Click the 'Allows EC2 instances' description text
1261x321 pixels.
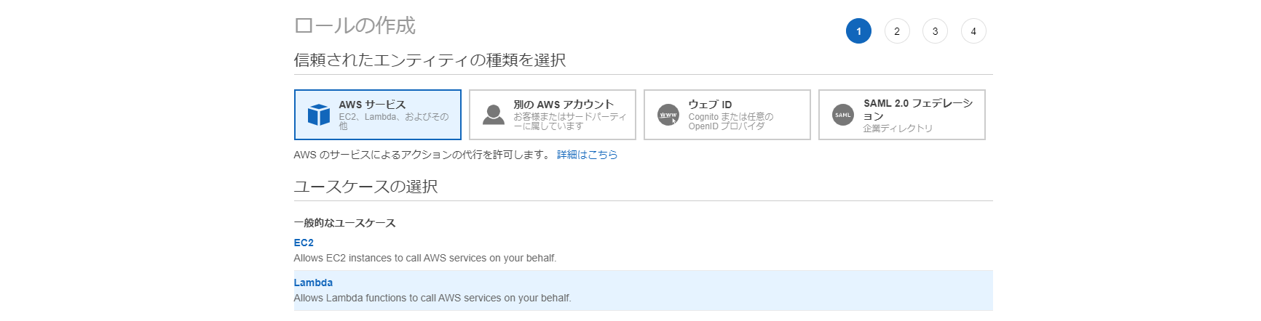tap(424, 258)
